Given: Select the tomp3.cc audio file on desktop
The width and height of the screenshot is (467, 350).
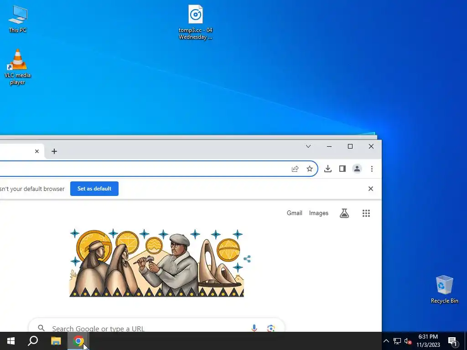Looking at the screenshot, I should click(x=195, y=22).
